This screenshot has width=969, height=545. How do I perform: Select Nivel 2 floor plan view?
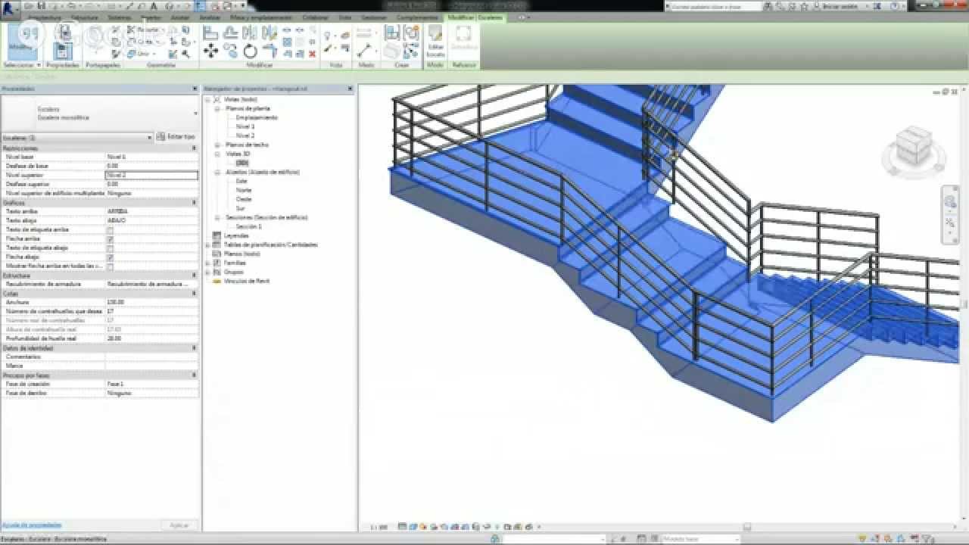245,136
